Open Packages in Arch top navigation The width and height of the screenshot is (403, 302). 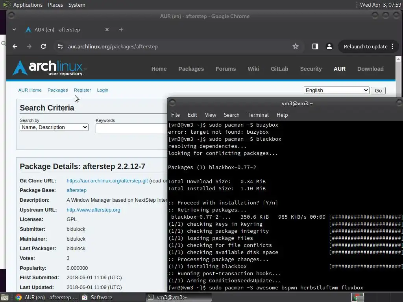pyautogui.click(x=191, y=69)
